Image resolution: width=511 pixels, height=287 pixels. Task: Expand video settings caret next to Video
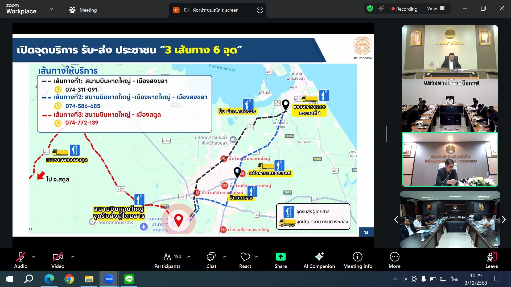tap(73, 257)
